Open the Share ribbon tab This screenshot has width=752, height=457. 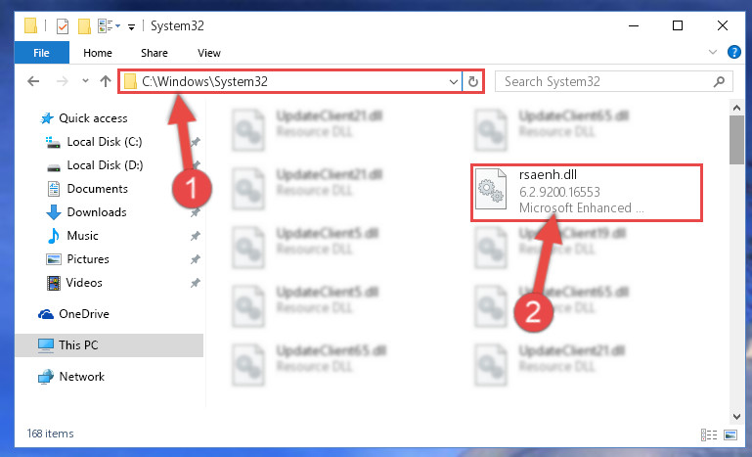coord(154,53)
